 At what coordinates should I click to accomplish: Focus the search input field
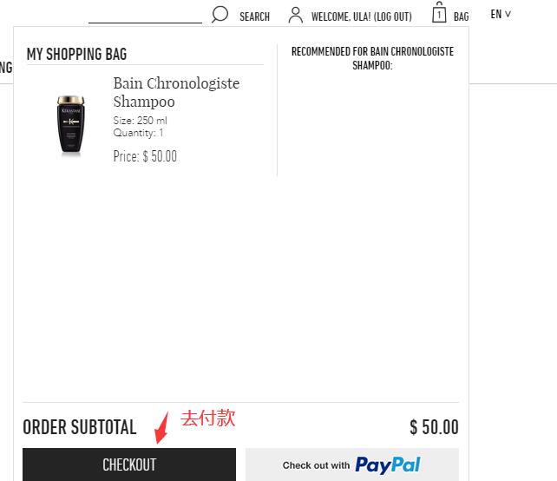pos(145,14)
